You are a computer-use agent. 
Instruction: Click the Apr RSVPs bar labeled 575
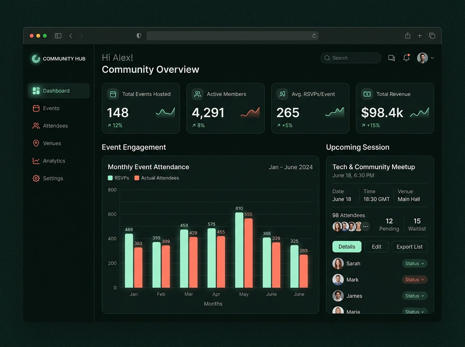tap(212, 258)
